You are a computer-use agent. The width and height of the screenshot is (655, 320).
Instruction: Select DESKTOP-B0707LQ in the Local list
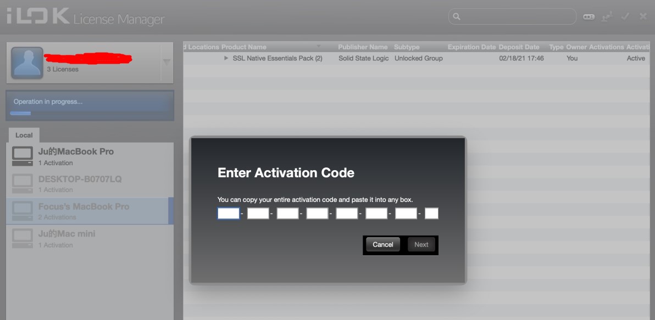tap(90, 183)
